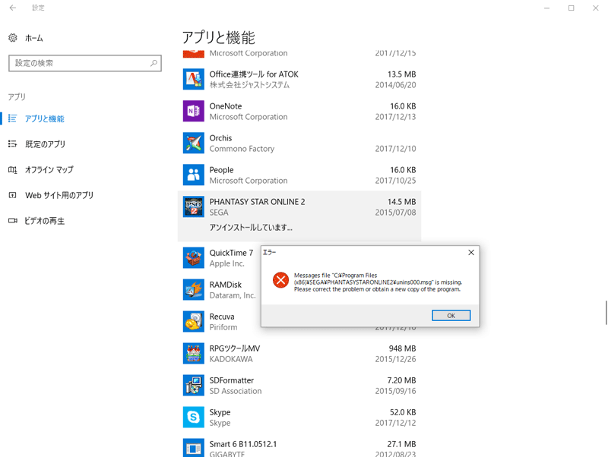Click RAMDisk app name
608x457 pixels.
(225, 285)
